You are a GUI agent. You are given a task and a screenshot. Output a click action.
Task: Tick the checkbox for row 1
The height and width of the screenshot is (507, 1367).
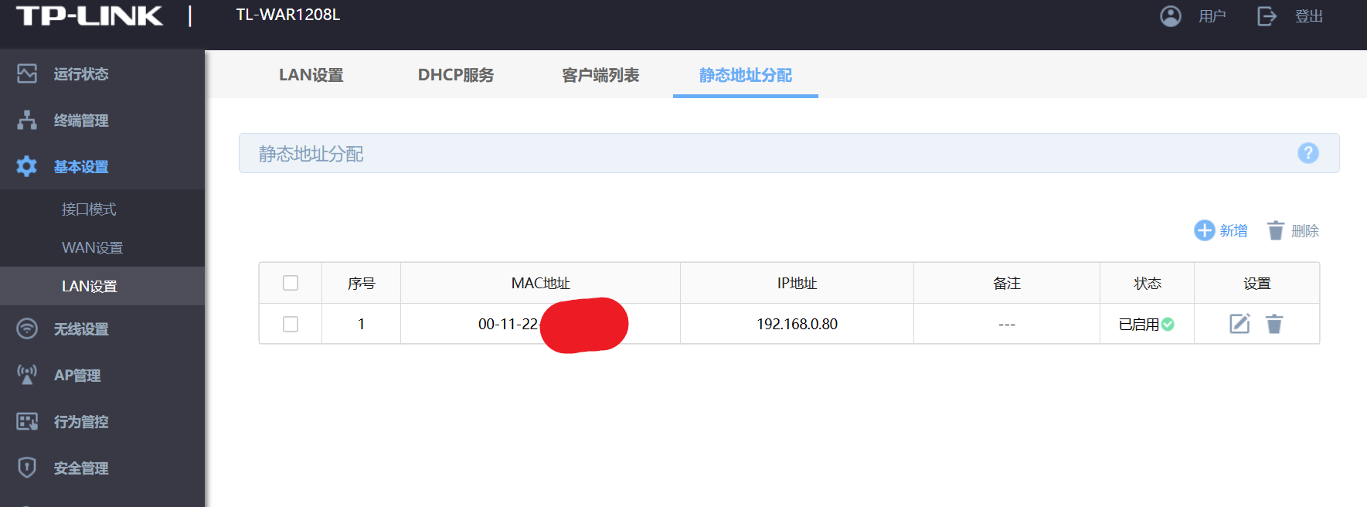pyautogui.click(x=291, y=324)
